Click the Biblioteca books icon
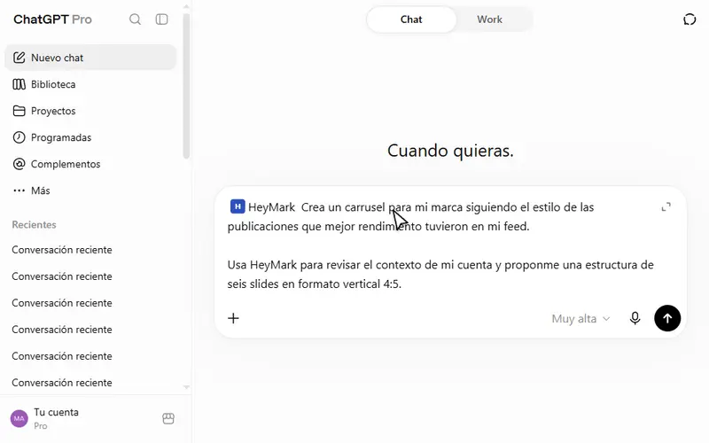Viewport: 709px width, 443px height. pos(19,84)
